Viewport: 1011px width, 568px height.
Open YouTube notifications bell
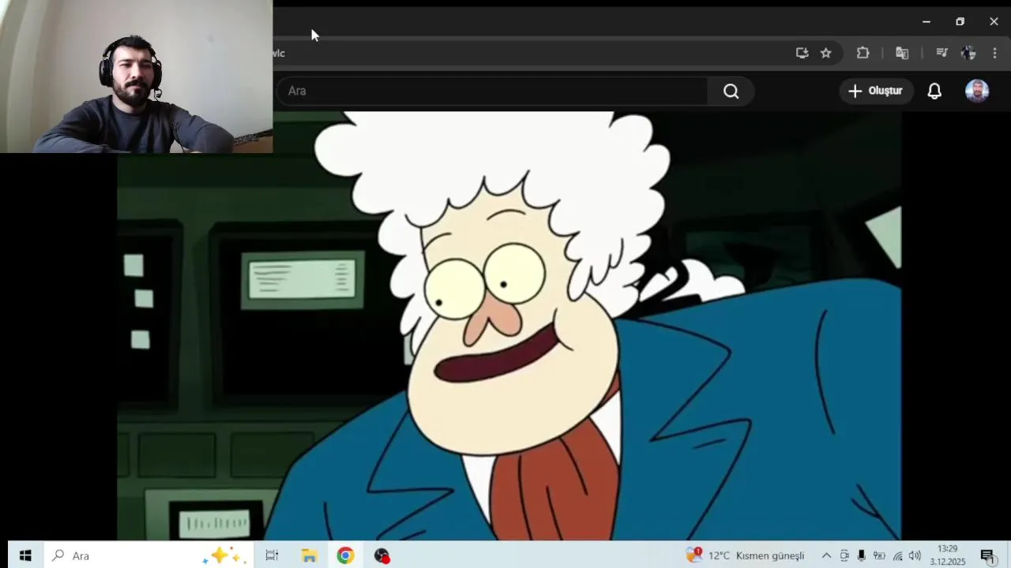point(934,91)
